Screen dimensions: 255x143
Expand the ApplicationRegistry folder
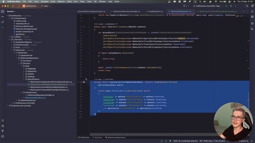12,42
